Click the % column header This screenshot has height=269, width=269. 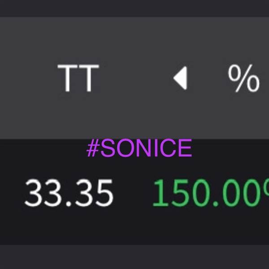243,78
